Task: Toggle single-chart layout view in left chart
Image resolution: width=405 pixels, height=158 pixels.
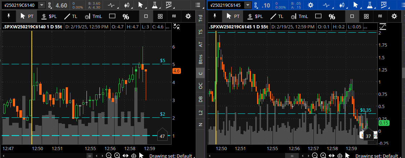Action: coord(146,17)
